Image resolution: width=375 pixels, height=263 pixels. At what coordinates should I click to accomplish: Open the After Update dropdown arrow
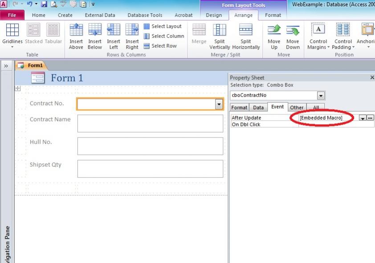click(363, 118)
